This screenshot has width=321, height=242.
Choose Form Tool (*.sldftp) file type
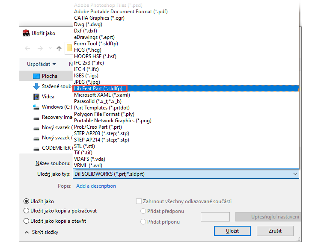pos(186,44)
